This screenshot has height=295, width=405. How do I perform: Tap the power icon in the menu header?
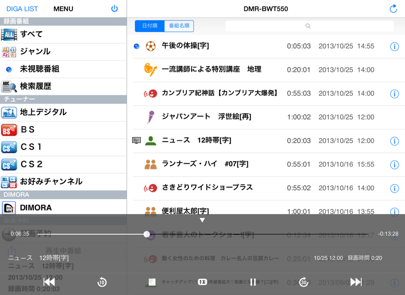click(115, 9)
